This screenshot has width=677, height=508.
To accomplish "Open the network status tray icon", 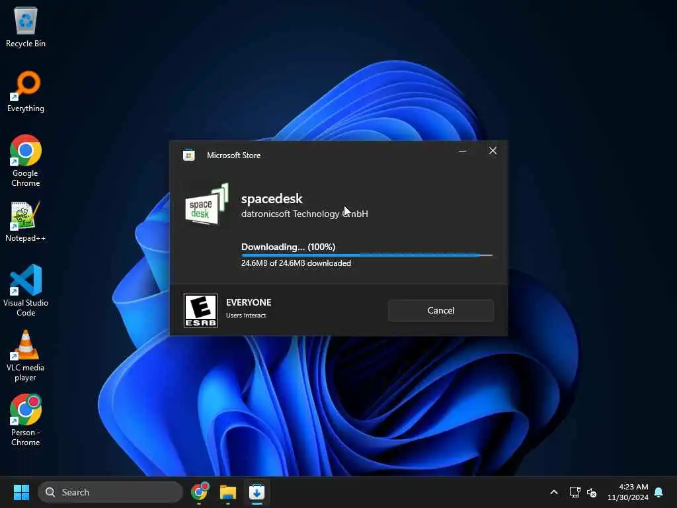I will pos(575,492).
